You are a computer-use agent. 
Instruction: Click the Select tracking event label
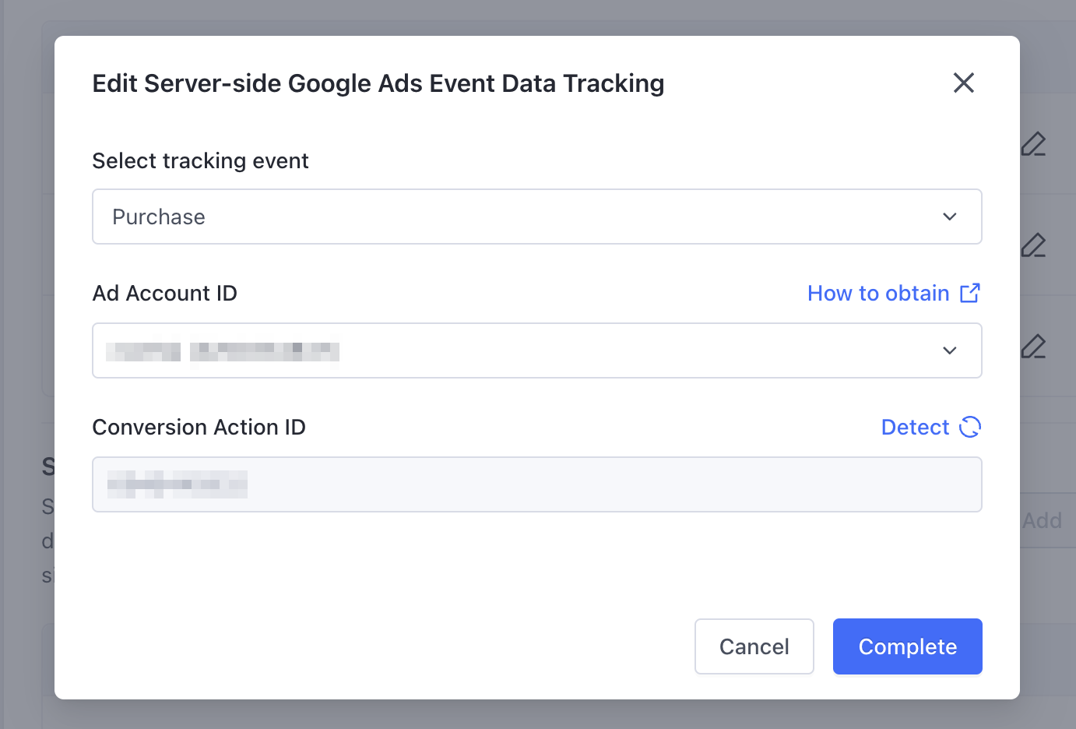(200, 161)
